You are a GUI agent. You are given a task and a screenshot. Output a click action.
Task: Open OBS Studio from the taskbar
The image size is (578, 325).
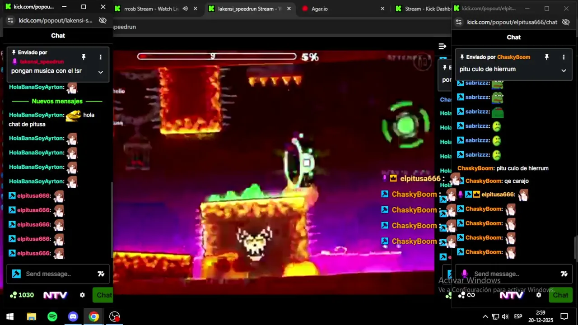[x=115, y=316]
